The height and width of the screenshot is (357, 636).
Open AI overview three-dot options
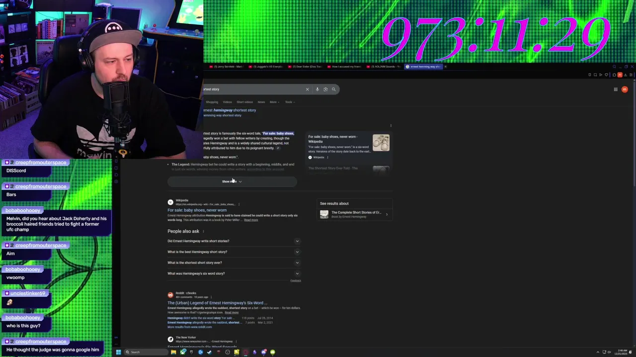pos(391,125)
